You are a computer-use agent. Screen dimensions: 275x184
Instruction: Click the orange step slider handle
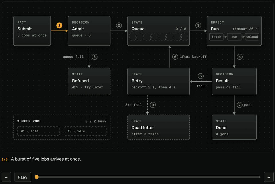pyautogui.click(x=36, y=177)
